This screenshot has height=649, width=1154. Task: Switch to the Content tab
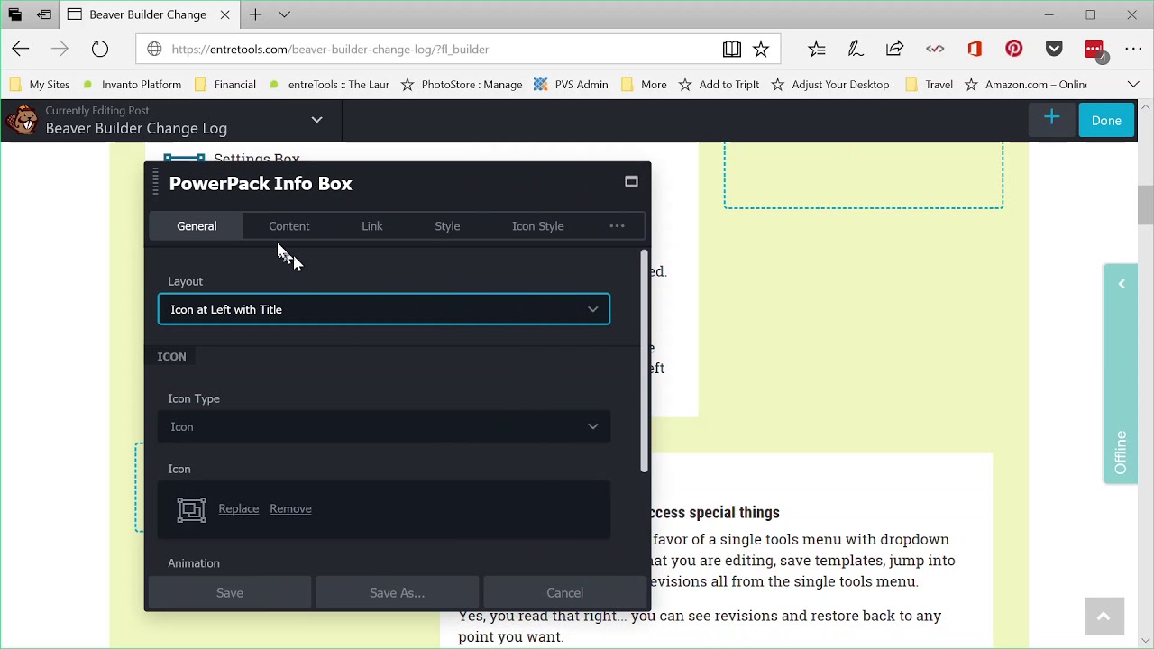pos(288,226)
